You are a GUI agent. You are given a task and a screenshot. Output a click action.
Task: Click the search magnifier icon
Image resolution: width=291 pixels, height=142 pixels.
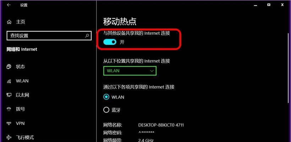[87, 35]
